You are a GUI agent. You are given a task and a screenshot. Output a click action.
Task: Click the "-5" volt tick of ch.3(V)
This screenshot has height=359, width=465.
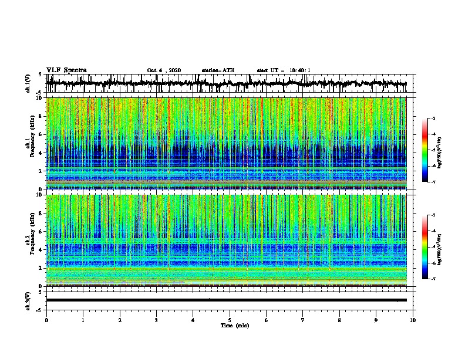tap(40, 310)
